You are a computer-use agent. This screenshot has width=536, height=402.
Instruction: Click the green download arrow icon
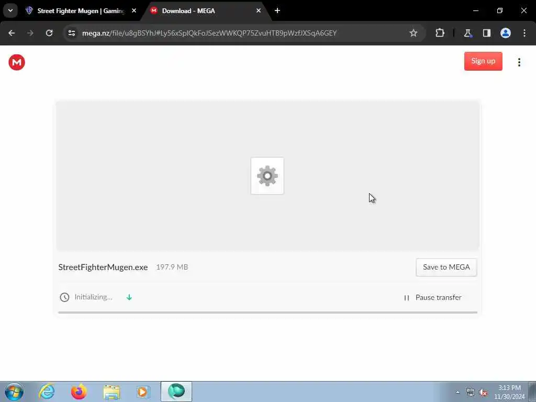tap(129, 297)
